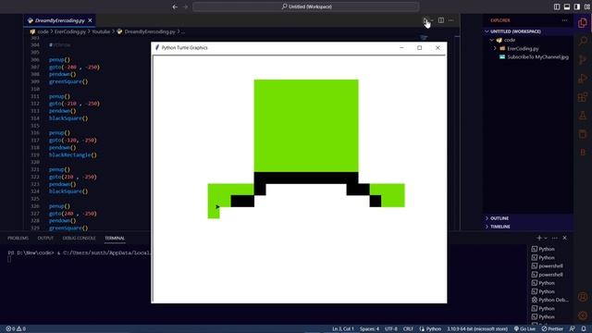
Task: Click the command center search box
Action: click(306, 6)
